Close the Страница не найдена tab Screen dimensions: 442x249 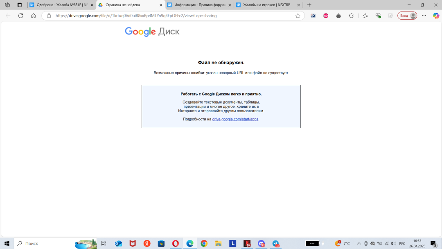click(161, 5)
